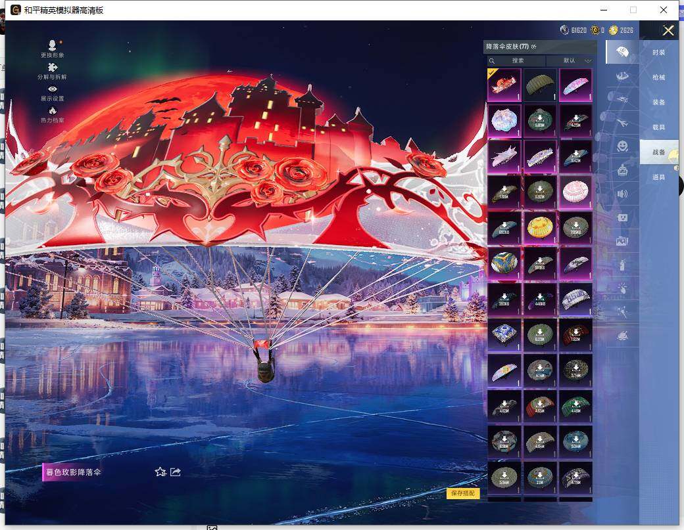Click the favorite star beside 暮色玫影降落伞

tap(160, 472)
